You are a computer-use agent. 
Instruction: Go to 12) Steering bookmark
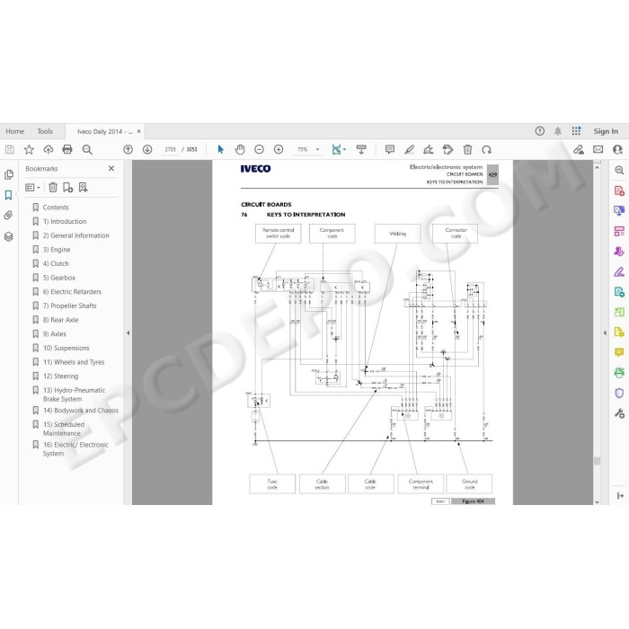point(60,376)
